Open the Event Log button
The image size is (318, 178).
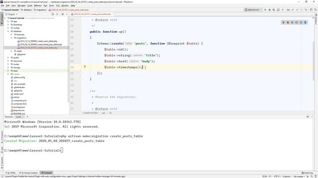tap(307, 173)
